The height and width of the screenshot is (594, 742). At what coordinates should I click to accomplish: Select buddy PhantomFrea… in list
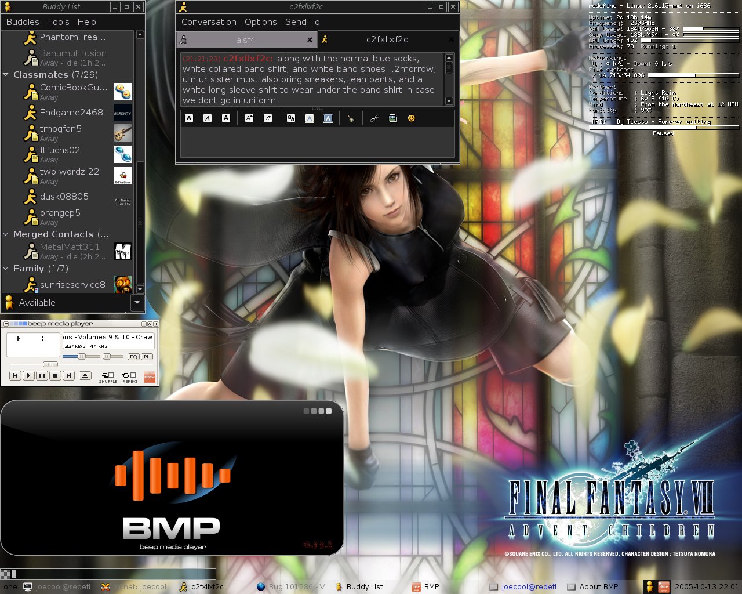click(68, 37)
